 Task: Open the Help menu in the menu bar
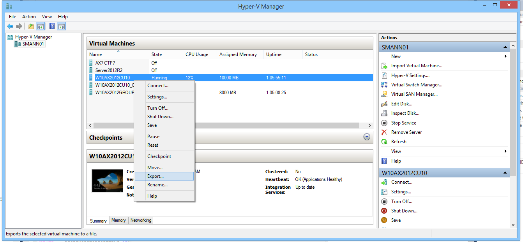[x=63, y=17]
